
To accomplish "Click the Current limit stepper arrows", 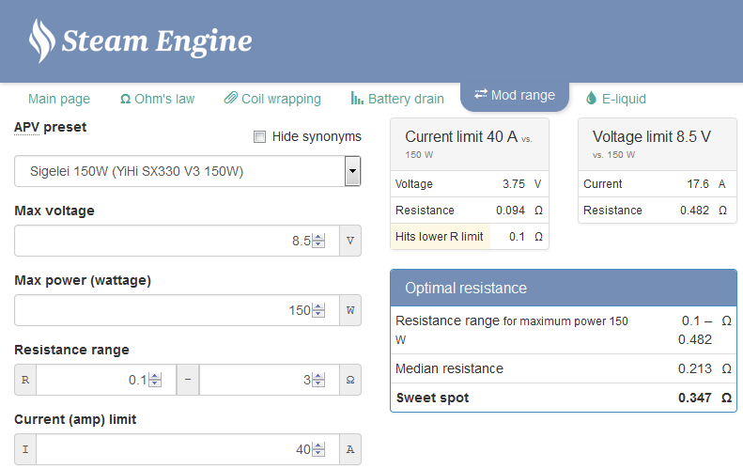I will [318, 449].
